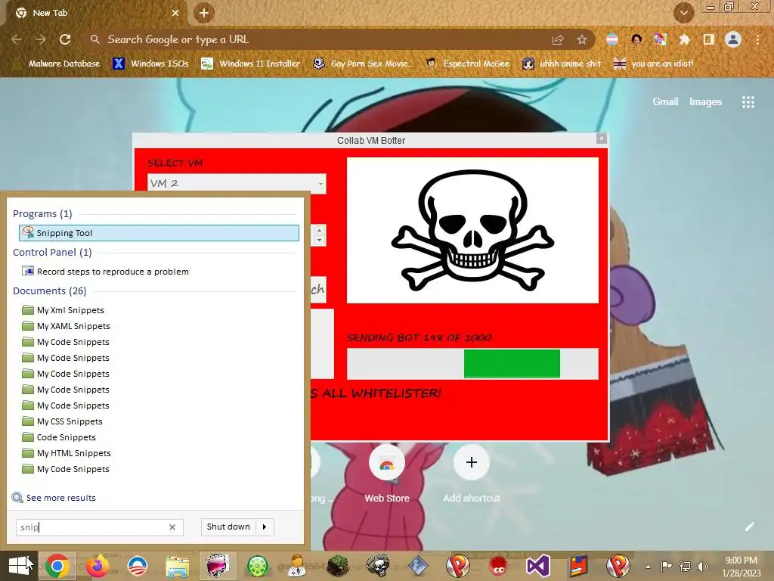
Task: Clear the snip search text with X
Action: click(x=172, y=527)
